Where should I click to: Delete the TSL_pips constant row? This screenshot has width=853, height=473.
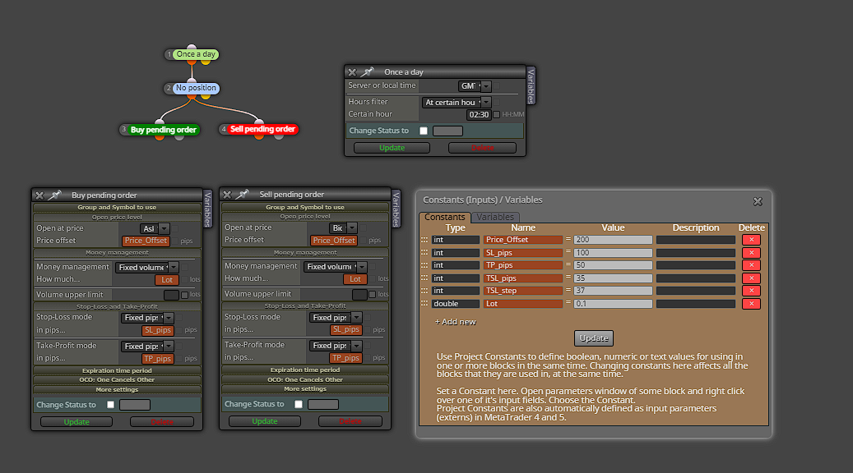(x=751, y=278)
